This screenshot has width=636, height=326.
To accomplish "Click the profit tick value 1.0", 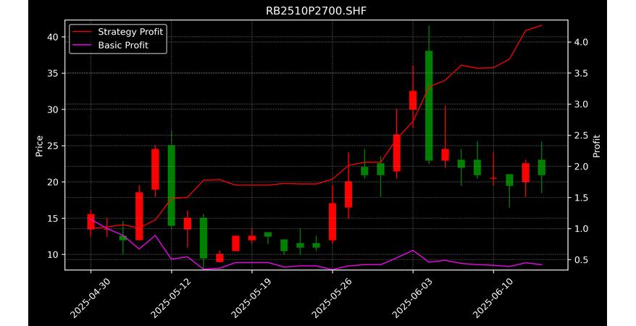I will pyautogui.click(x=580, y=229).
